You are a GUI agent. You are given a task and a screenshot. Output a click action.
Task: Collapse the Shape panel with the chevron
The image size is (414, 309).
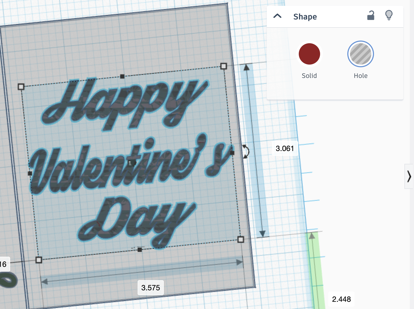[277, 16]
